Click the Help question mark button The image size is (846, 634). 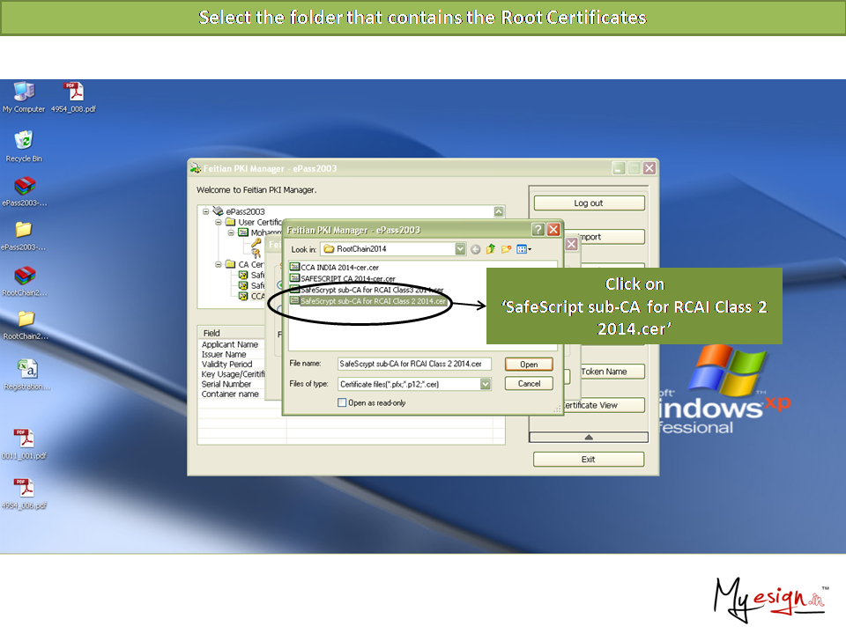click(x=538, y=230)
